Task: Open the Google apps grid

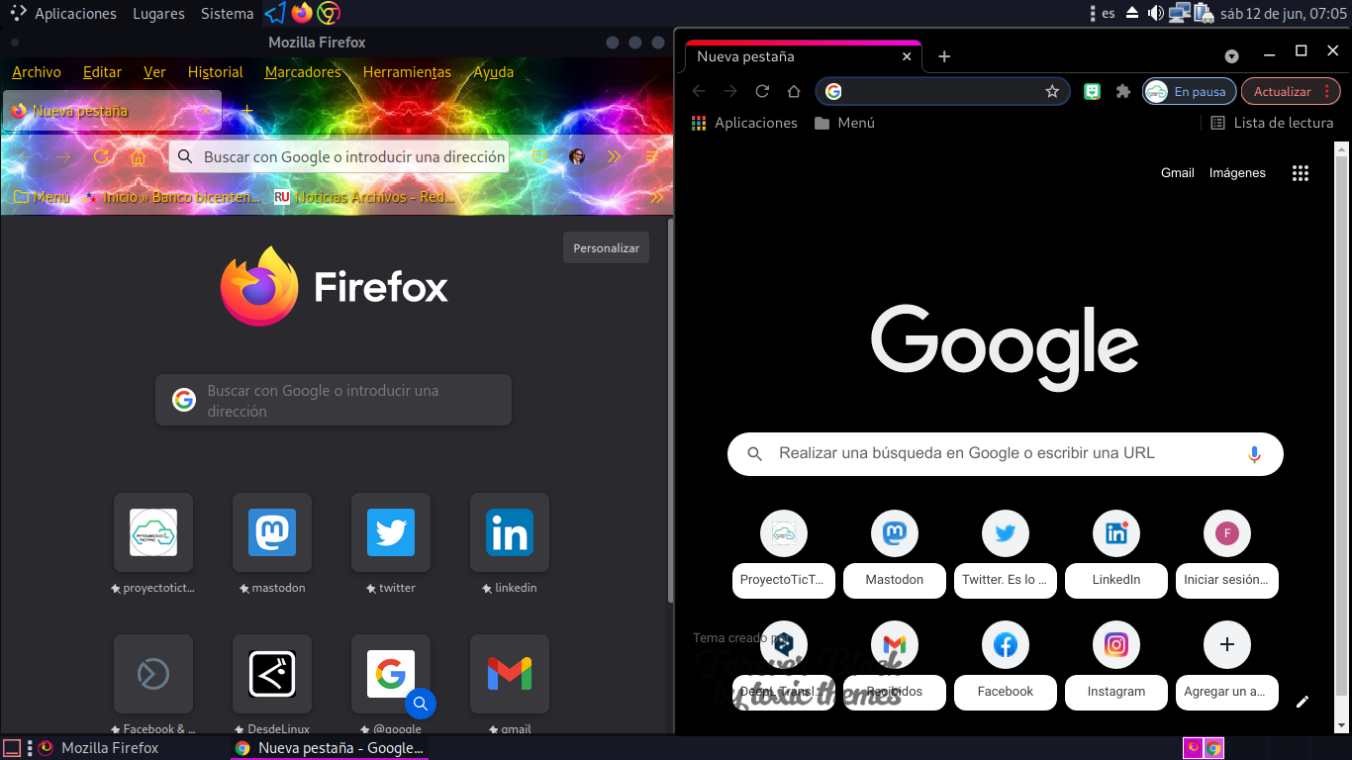Action: coord(1301,173)
